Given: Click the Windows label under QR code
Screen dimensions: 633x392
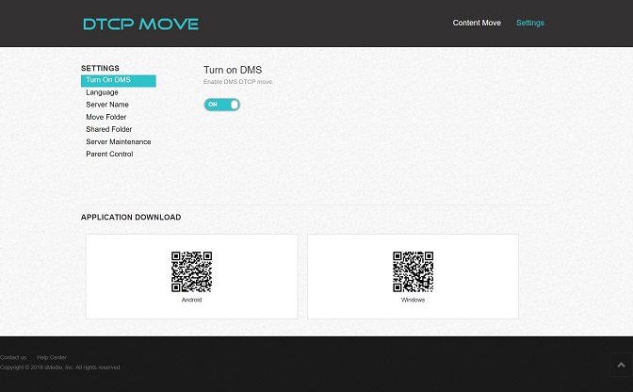Looking at the screenshot, I should pyautogui.click(x=413, y=300).
